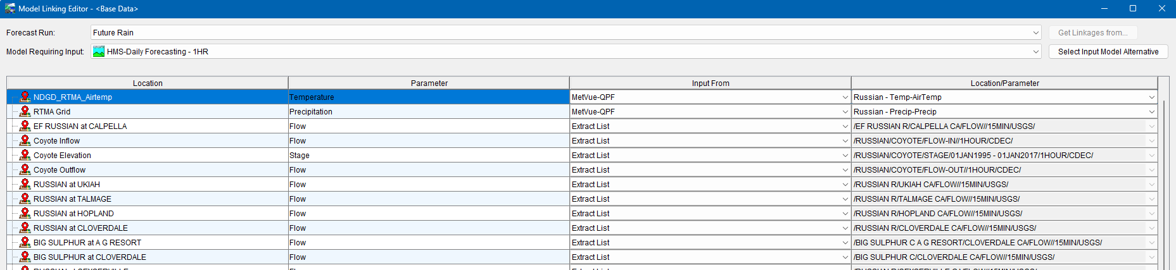Select the Stage parameter cell for Coyote Elevation
The image size is (1176, 270).
[429, 156]
